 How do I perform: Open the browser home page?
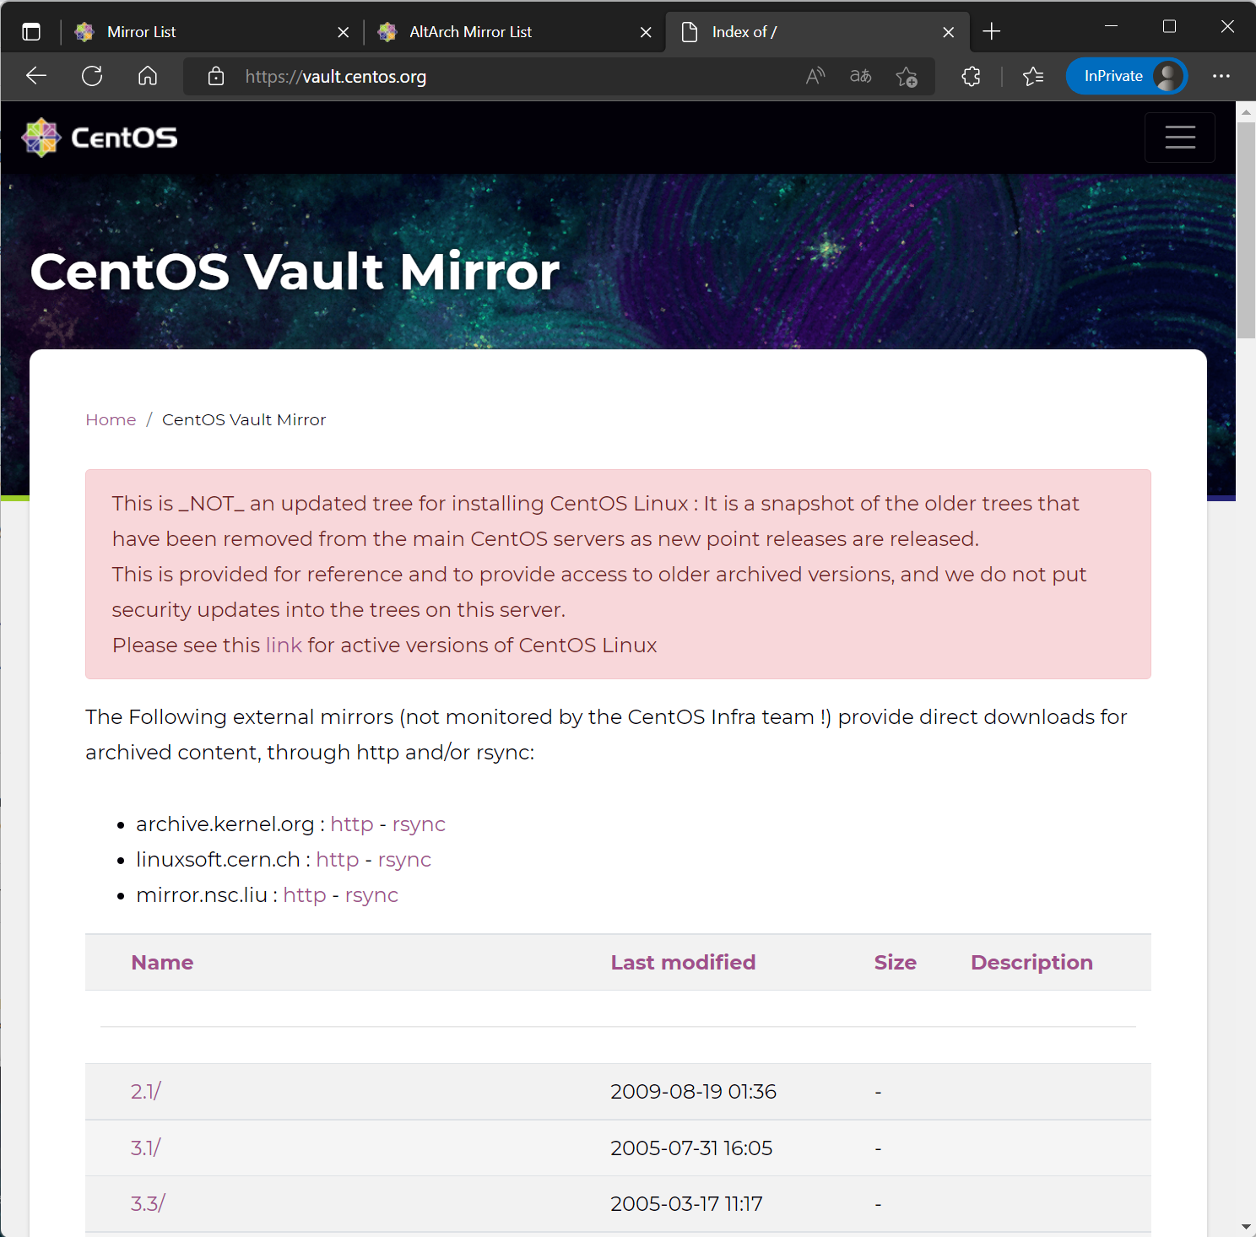[148, 76]
